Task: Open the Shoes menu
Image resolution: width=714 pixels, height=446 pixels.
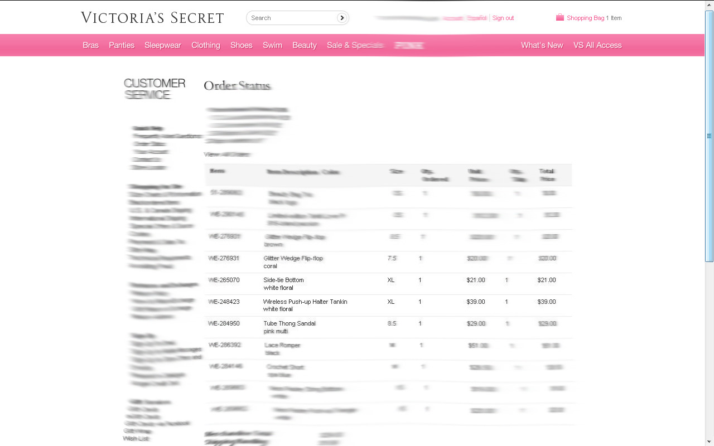Action: tap(242, 45)
